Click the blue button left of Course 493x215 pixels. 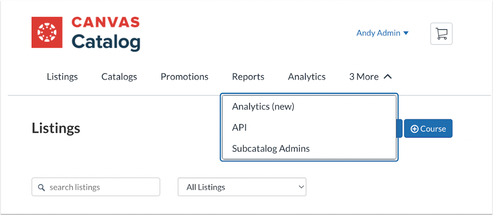pyautogui.click(x=400, y=128)
